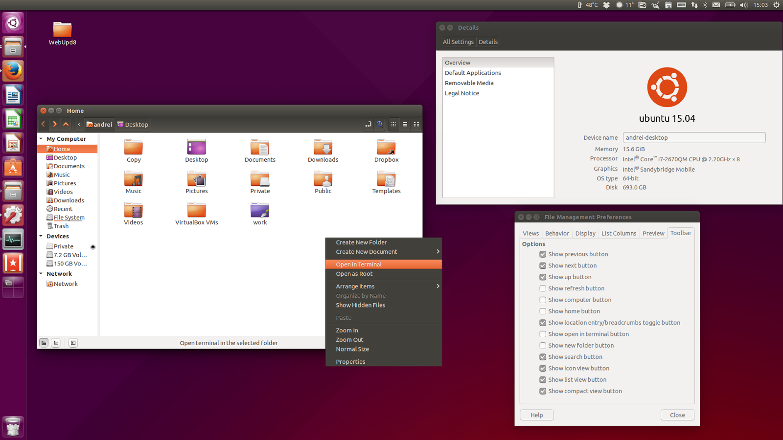Enable Show refresh button
783x440 pixels.
coord(543,288)
